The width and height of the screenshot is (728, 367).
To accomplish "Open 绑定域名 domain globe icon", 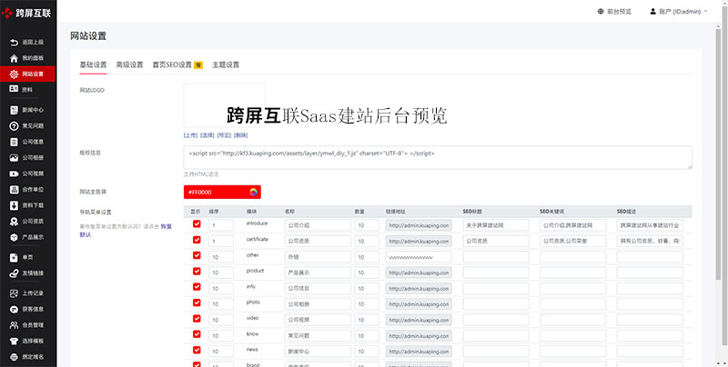I will pyautogui.click(x=14, y=357).
